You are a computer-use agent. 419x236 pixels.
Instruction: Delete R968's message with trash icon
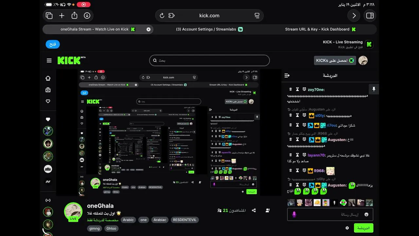click(290, 170)
